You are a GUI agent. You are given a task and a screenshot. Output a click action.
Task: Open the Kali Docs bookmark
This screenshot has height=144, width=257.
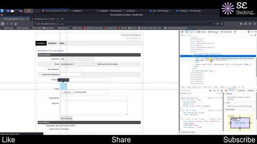[x=48, y=28]
